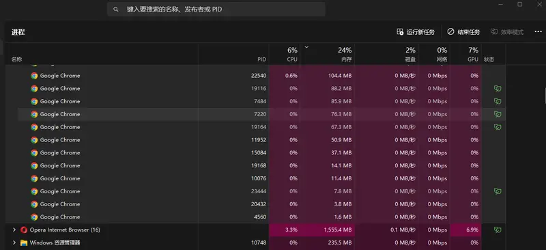Click the memory value 104.4 MB
The height and width of the screenshot is (250, 546).
pos(340,76)
